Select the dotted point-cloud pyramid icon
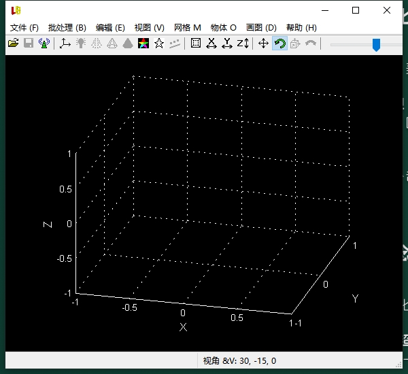Viewport: 408px width, 374px height. (x=97, y=44)
